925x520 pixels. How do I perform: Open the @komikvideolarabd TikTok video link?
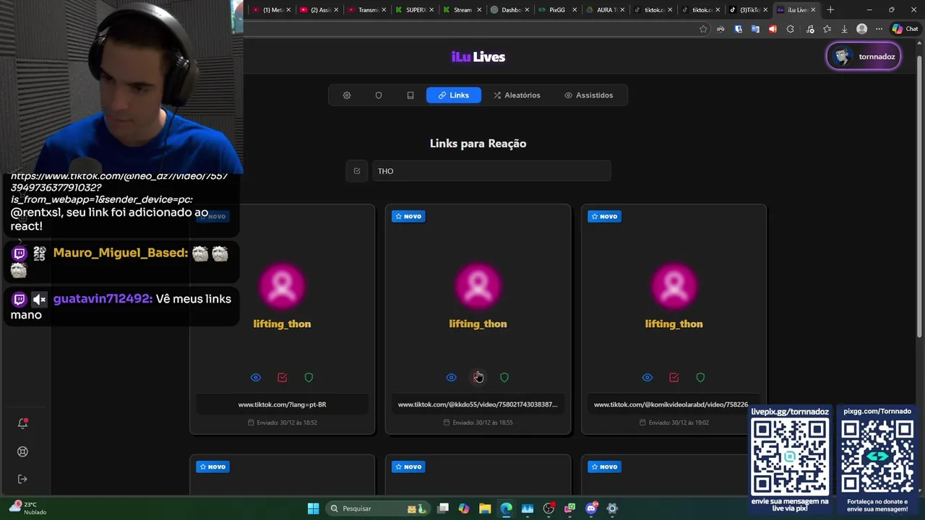(x=671, y=404)
